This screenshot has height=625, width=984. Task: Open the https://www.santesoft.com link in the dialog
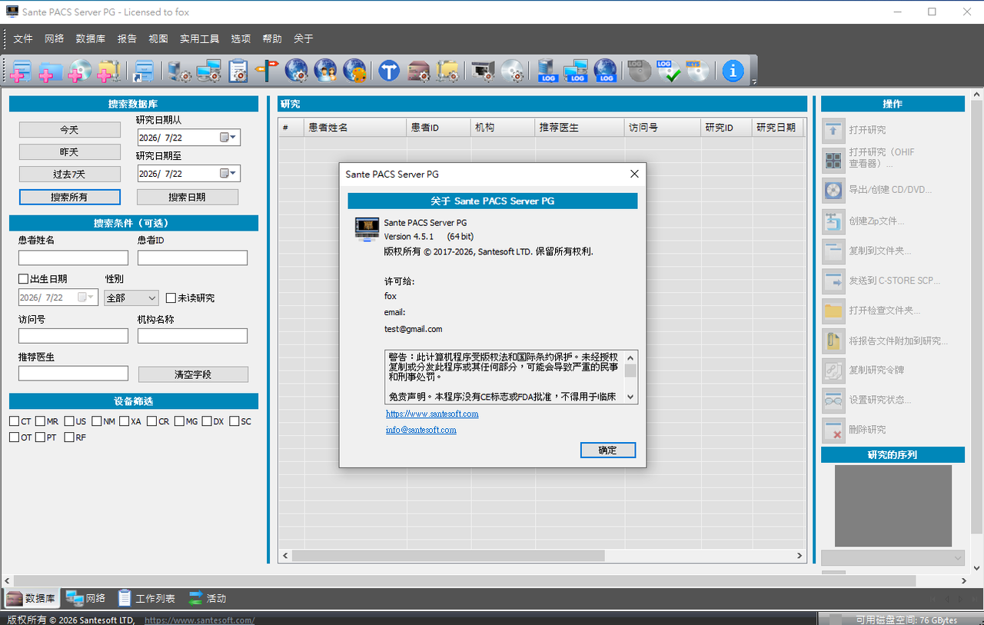pos(432,414)
